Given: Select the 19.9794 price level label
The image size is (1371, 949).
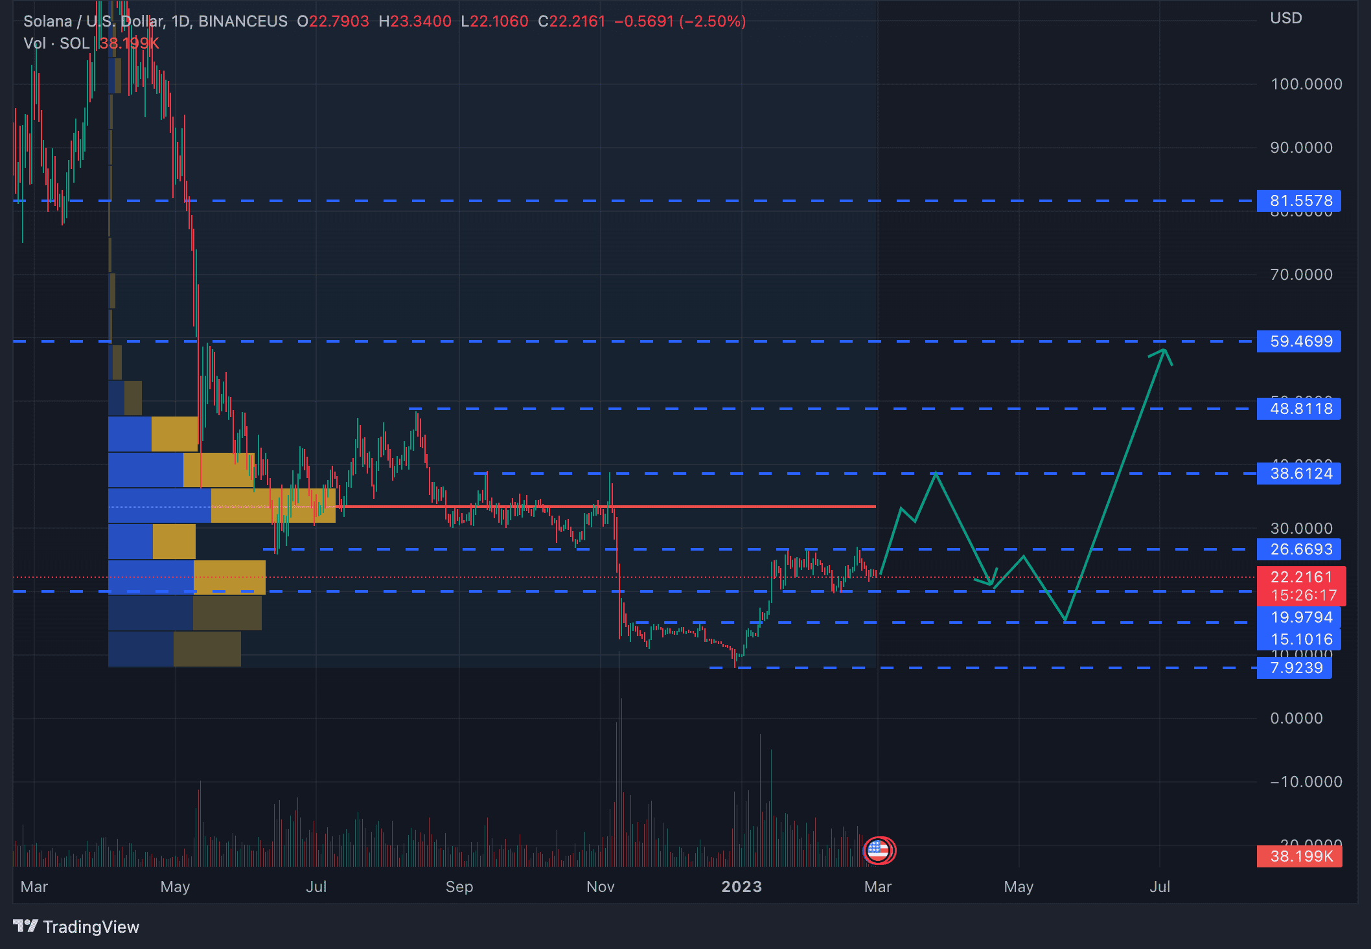Looking at the screenshot, I should tap(1298, 617).
